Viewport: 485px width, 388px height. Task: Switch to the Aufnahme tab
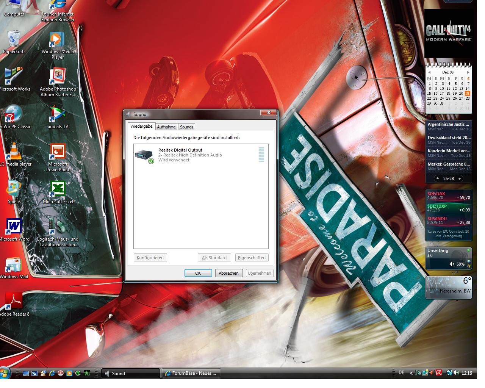(x=166, y=127)
